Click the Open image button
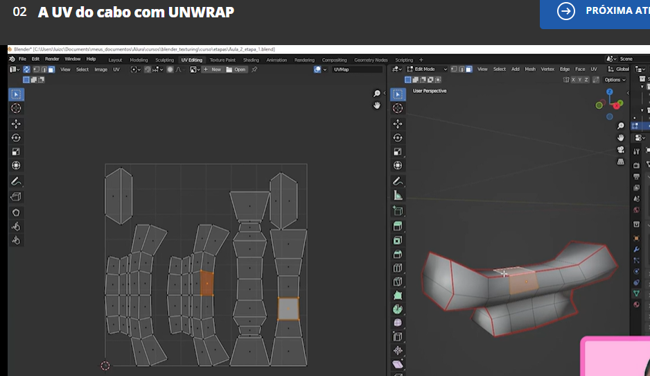 click(x=236, y=69)
